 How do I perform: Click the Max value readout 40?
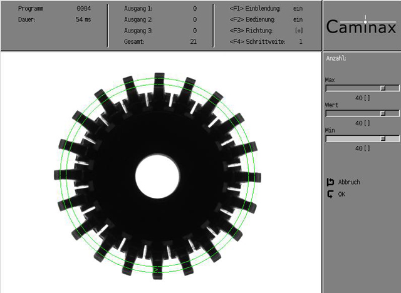(362, 98)
